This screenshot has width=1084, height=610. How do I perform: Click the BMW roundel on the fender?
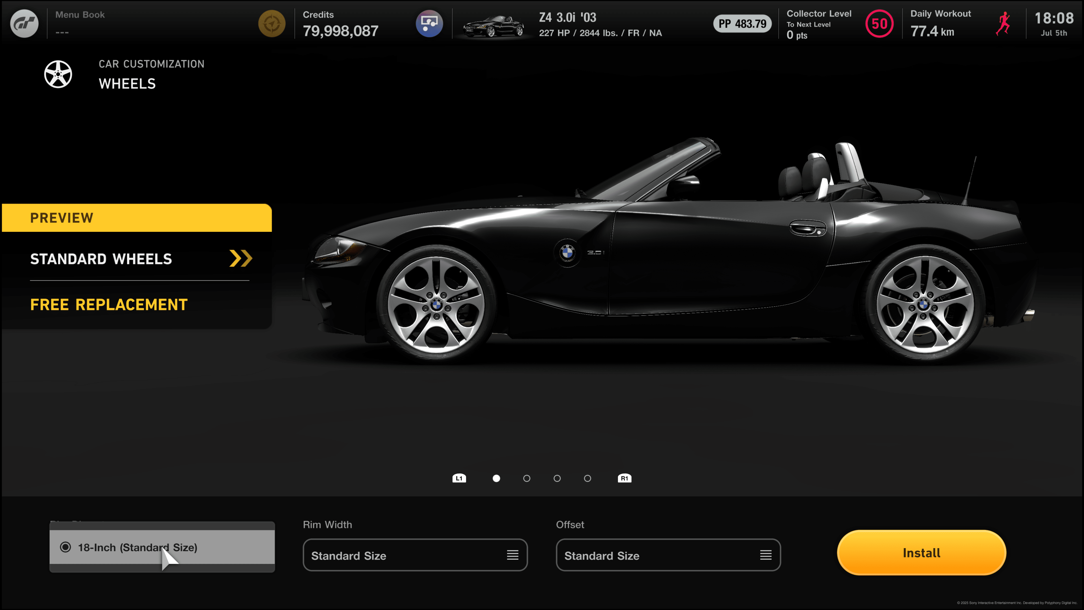(x=567, y=252)
